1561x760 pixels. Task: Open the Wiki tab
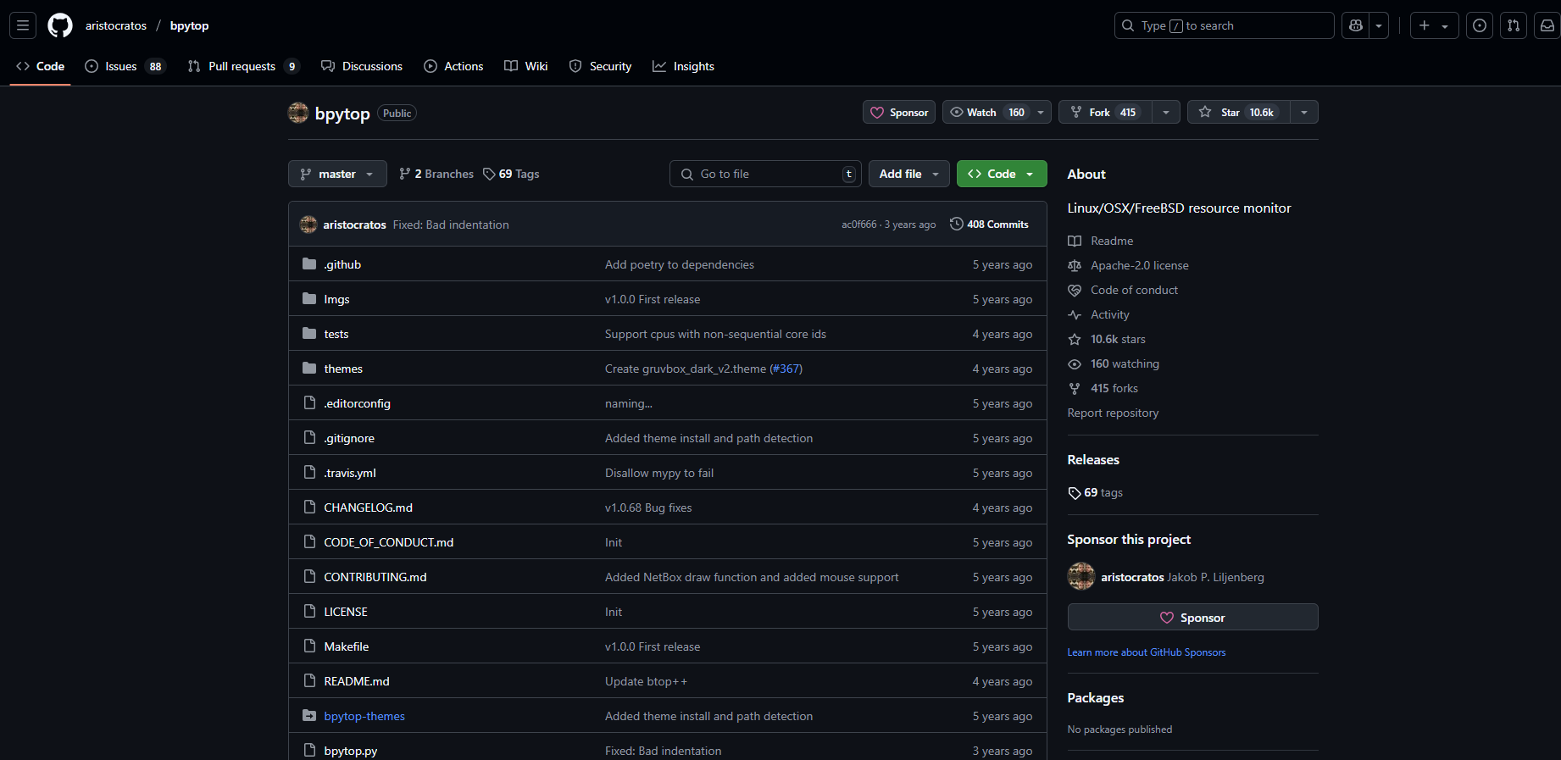pyautogui.click(x=526, y=66)
